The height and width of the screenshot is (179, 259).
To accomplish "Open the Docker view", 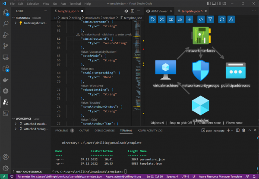I will coord(6,80).
